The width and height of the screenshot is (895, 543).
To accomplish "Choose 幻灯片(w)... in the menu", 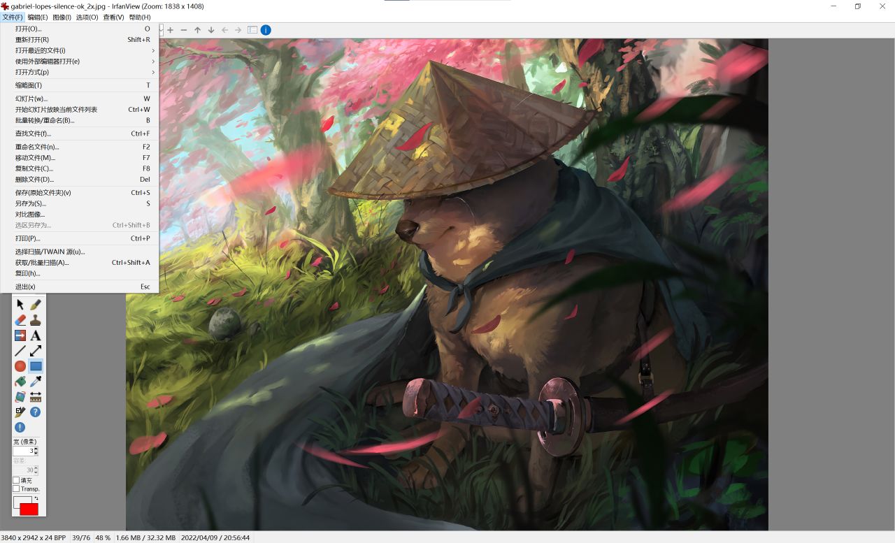I will (80, 99).
